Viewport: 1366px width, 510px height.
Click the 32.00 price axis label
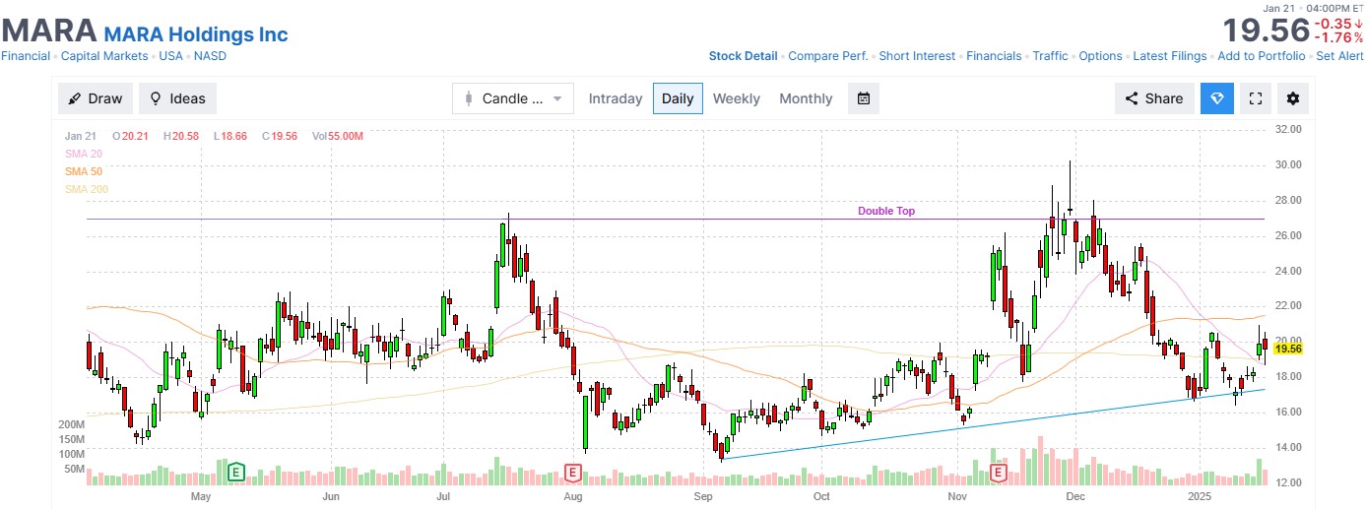coord(1288,129)
